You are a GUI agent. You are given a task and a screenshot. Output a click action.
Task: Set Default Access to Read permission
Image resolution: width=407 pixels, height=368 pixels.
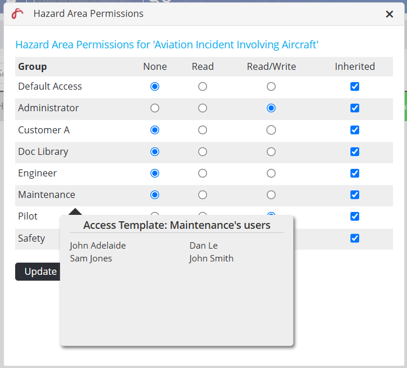(x=202, y=86)
